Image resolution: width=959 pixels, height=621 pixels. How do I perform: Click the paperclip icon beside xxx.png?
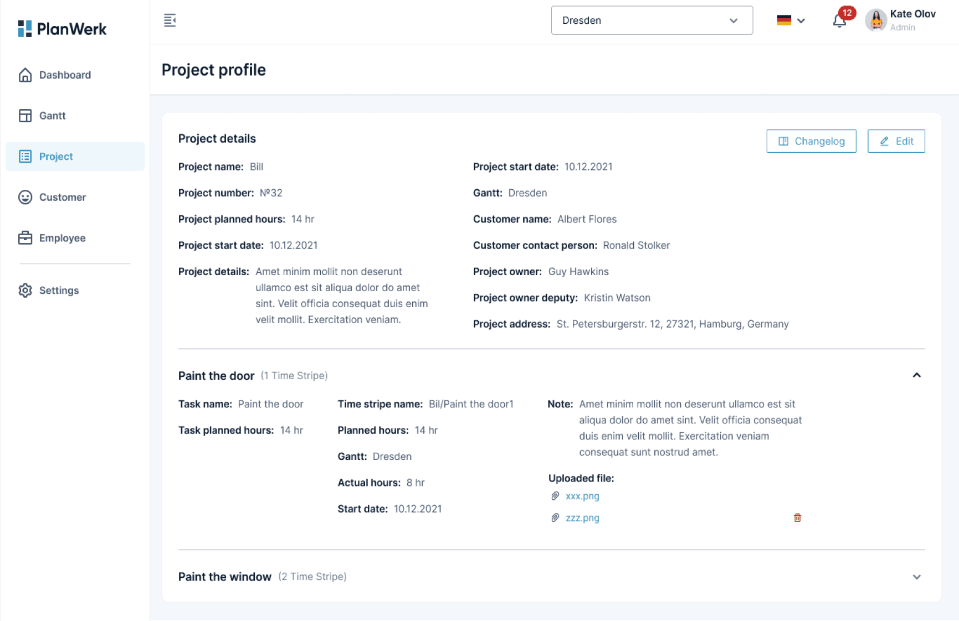555,496
